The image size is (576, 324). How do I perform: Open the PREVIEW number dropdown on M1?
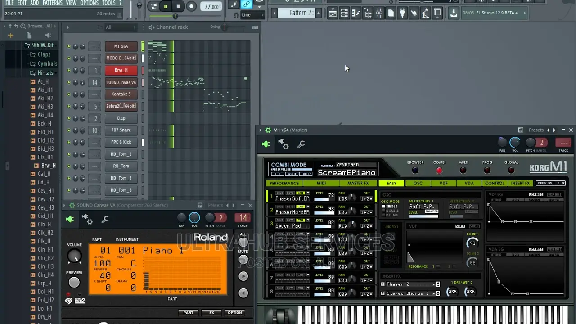560,183
